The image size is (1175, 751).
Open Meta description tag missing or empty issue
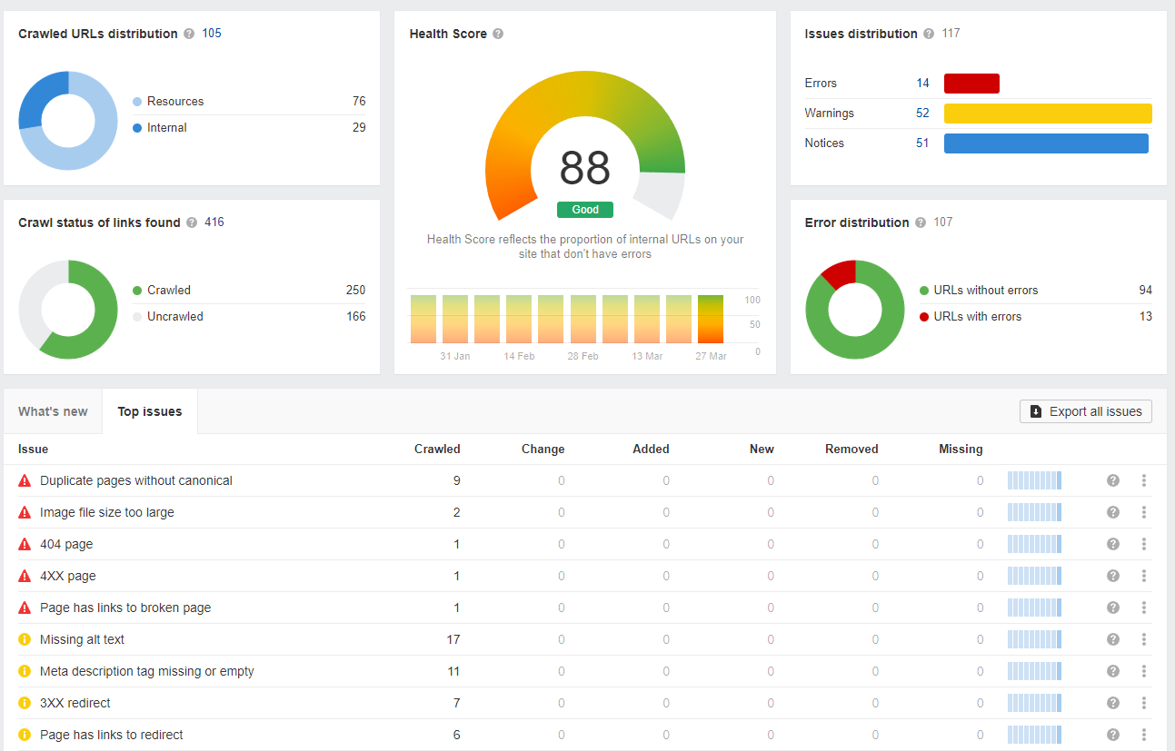point(147,671)
